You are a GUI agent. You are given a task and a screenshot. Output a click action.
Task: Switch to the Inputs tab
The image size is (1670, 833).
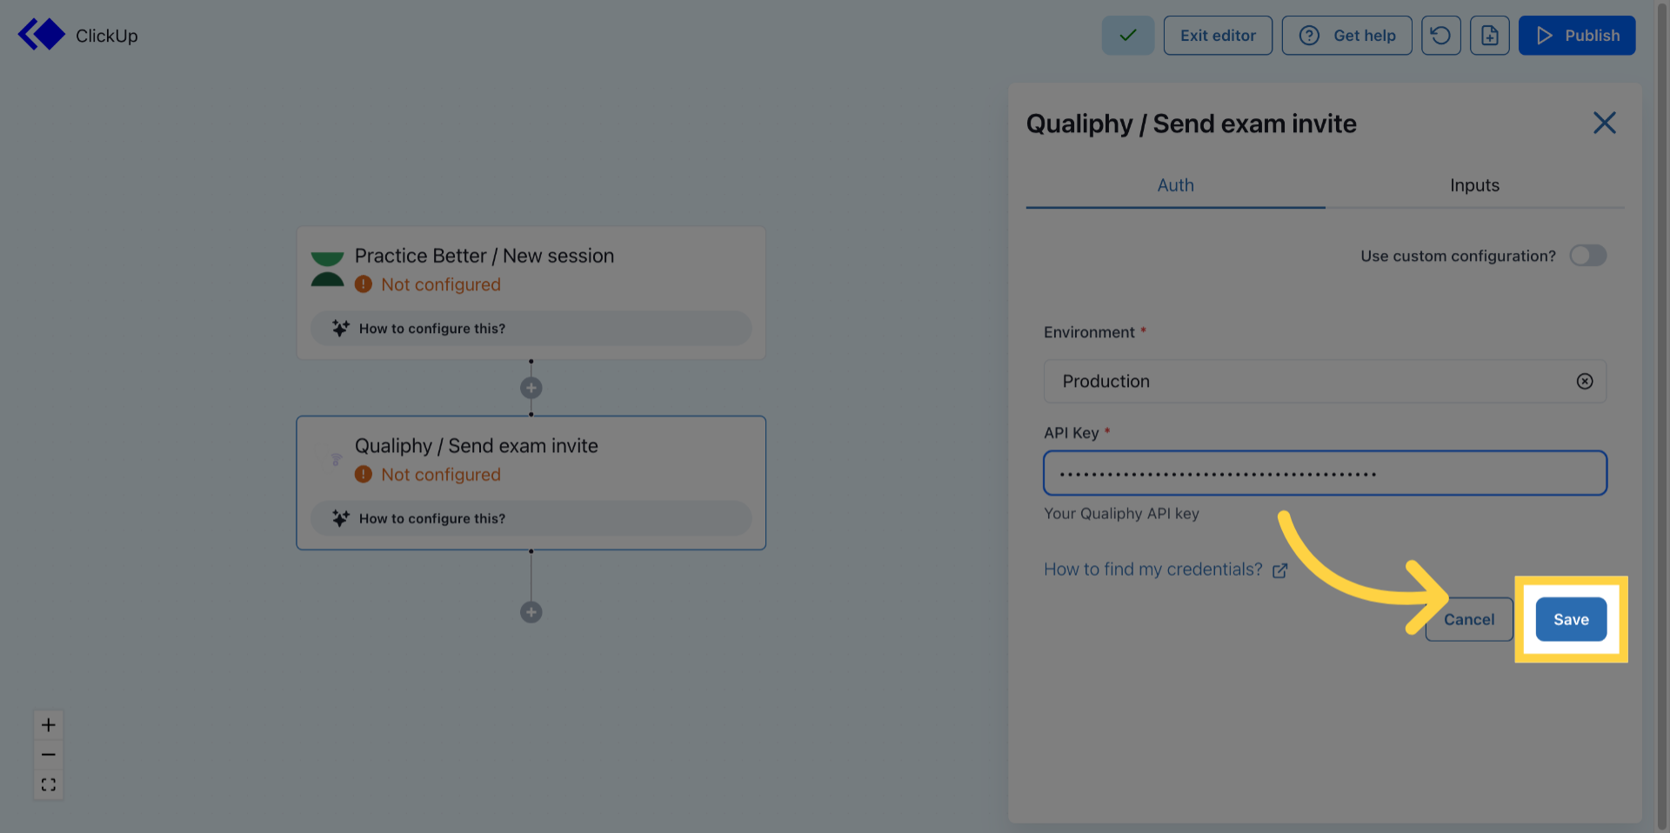pos(1473,185)
